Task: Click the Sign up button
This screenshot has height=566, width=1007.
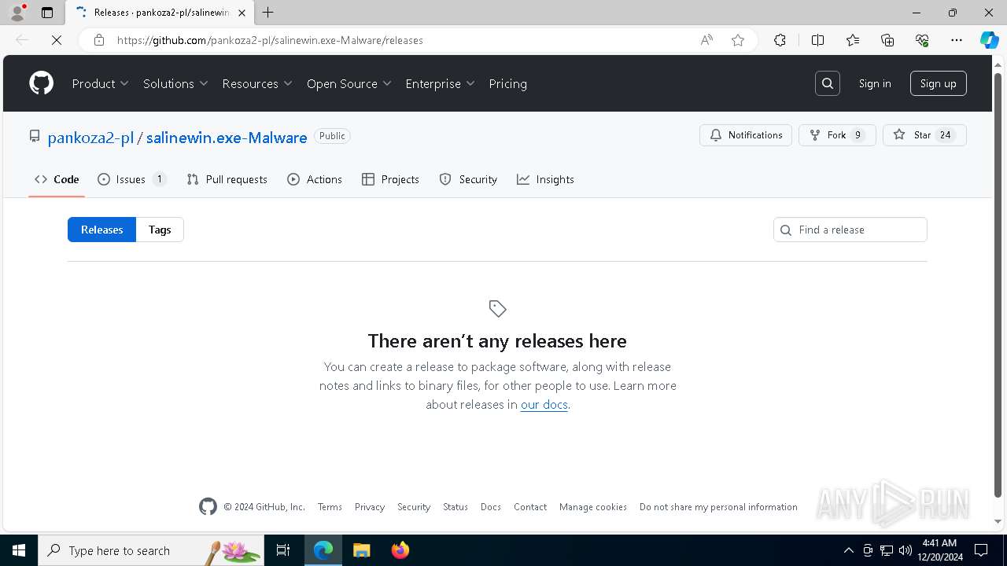Action: pos(939,83)
